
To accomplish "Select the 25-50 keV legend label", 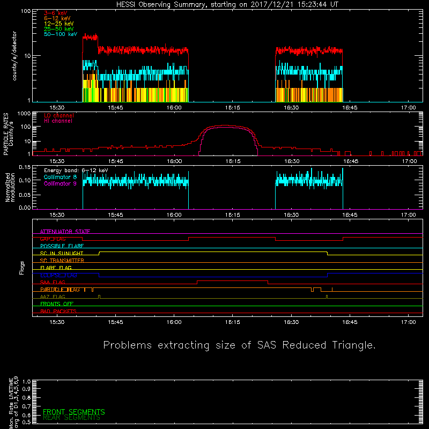I will [59, 29].
